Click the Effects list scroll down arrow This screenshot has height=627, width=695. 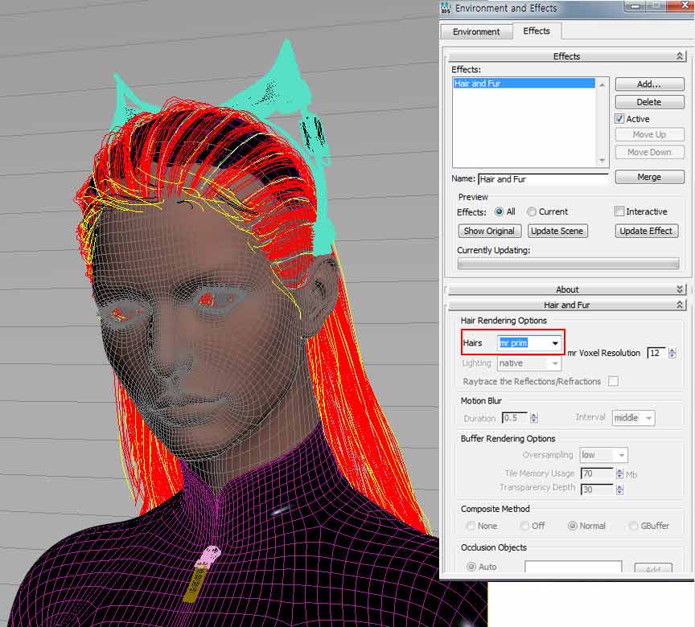602,160
